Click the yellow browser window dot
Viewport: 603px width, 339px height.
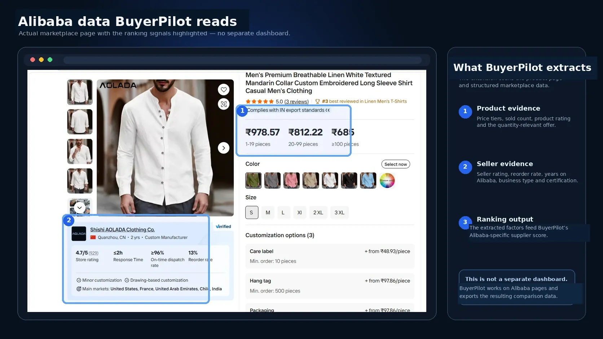tap(41, 60)
